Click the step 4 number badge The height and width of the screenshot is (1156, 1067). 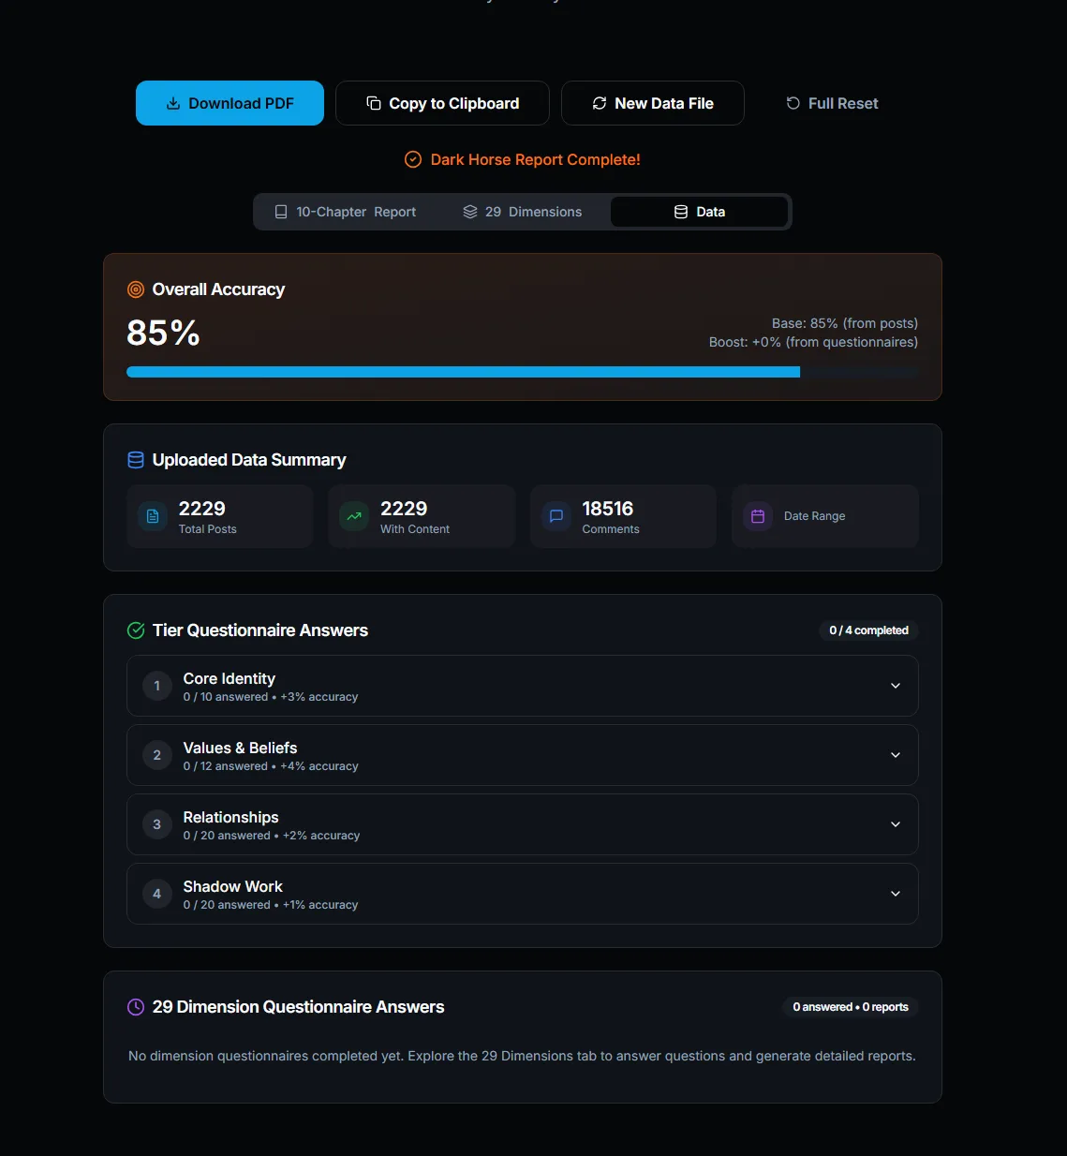point(157,894)
